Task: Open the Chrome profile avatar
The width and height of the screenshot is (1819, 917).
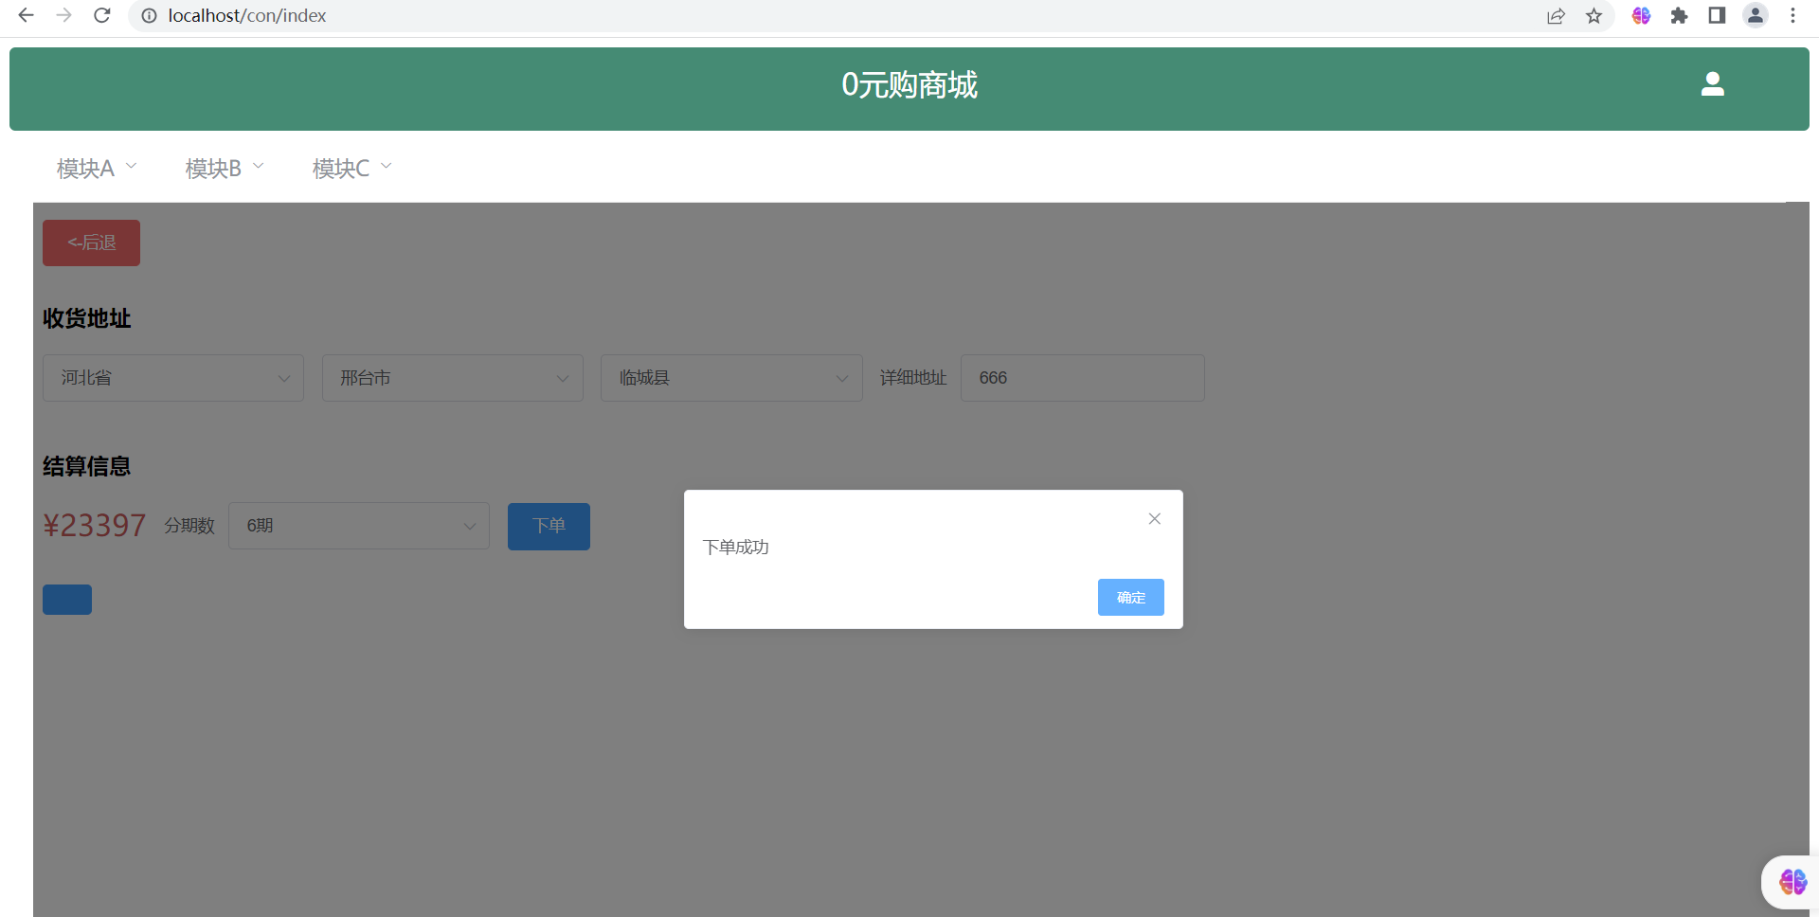Action: [1756, 15]
